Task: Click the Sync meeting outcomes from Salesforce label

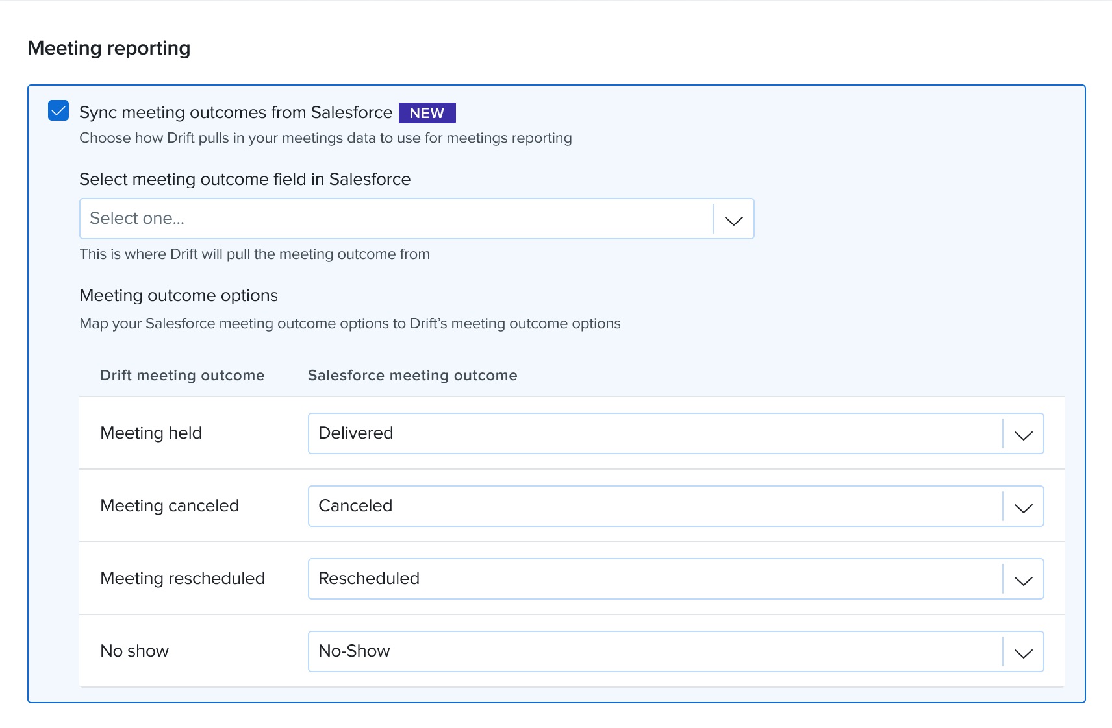Action: click(x=236, y=112)
